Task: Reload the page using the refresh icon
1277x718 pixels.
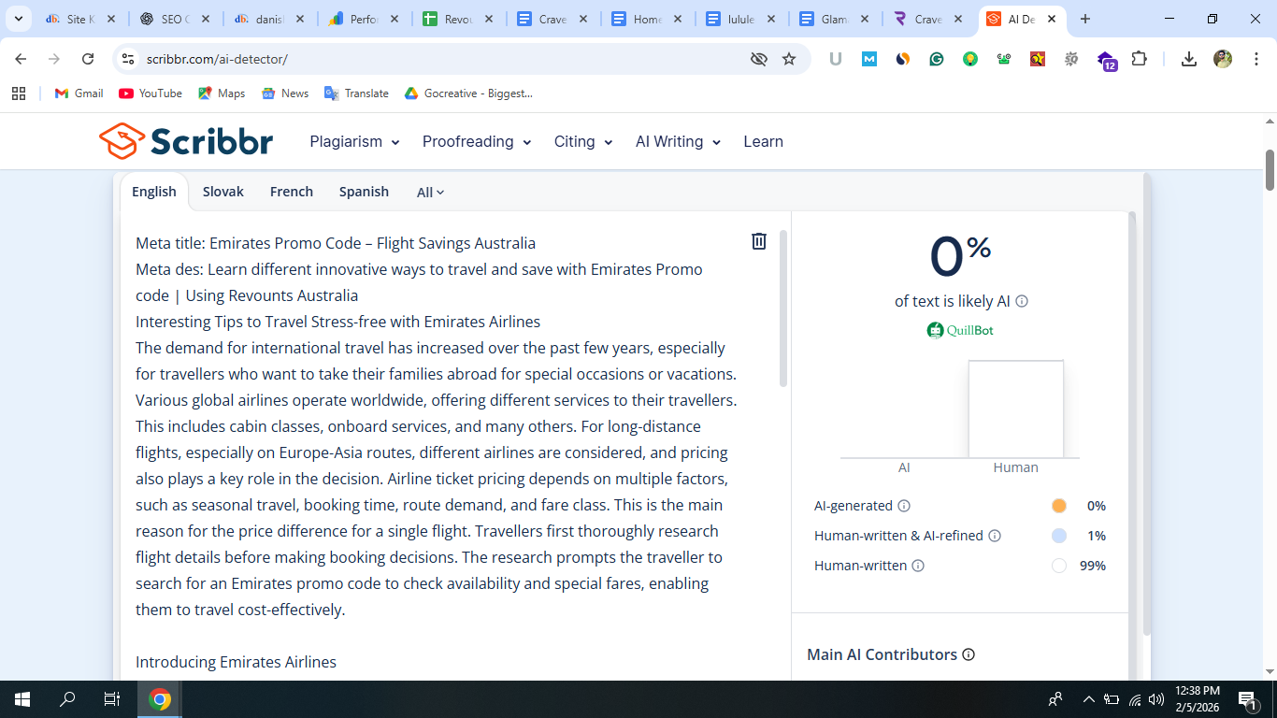Action: coord(88,59)
